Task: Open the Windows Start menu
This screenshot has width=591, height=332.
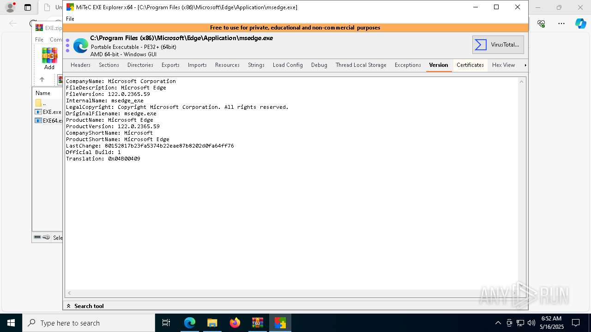Action: coord(11,323)
